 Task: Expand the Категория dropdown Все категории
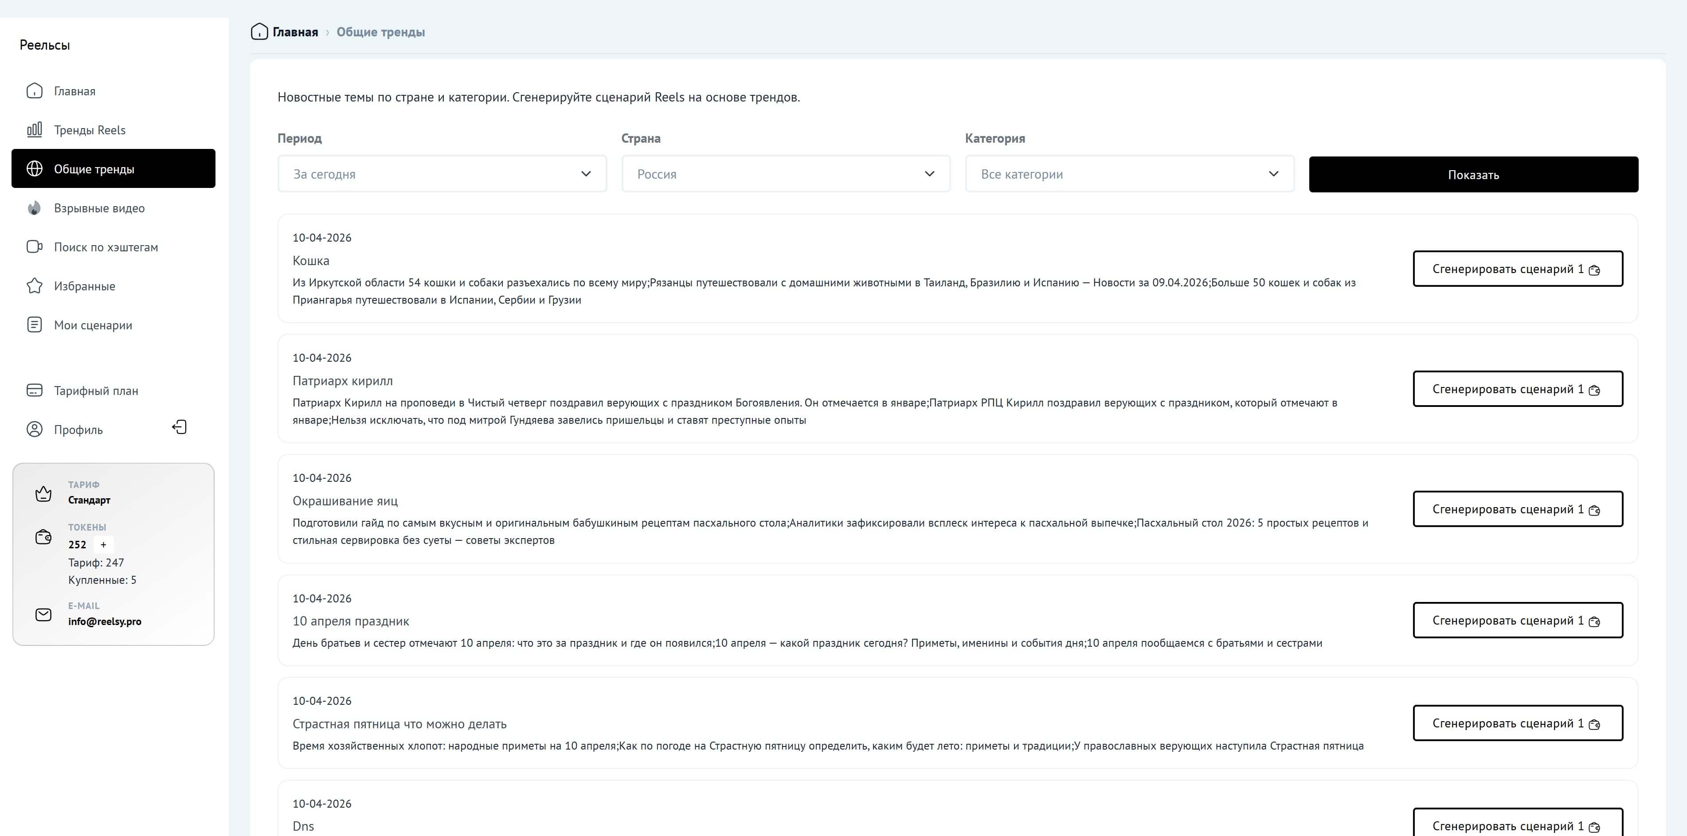click(1129, 174)
